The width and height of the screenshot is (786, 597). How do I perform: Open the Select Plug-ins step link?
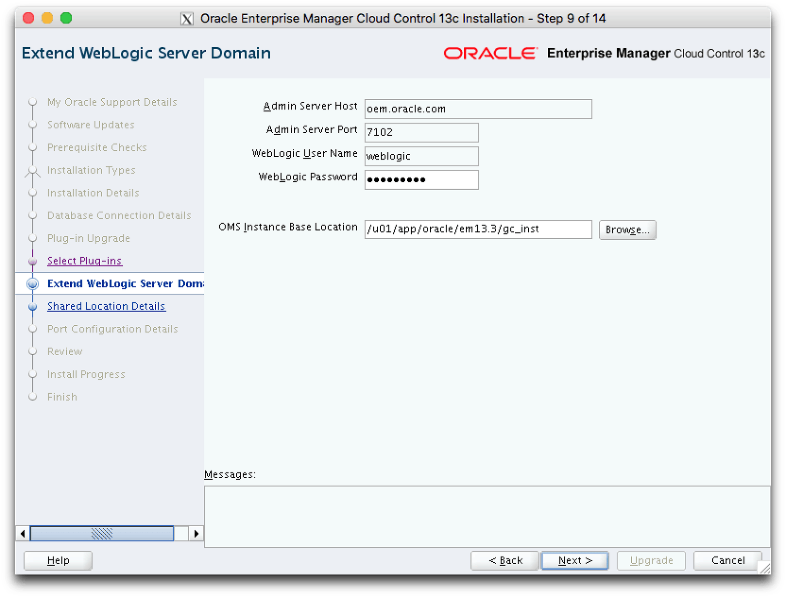(84, 261)
